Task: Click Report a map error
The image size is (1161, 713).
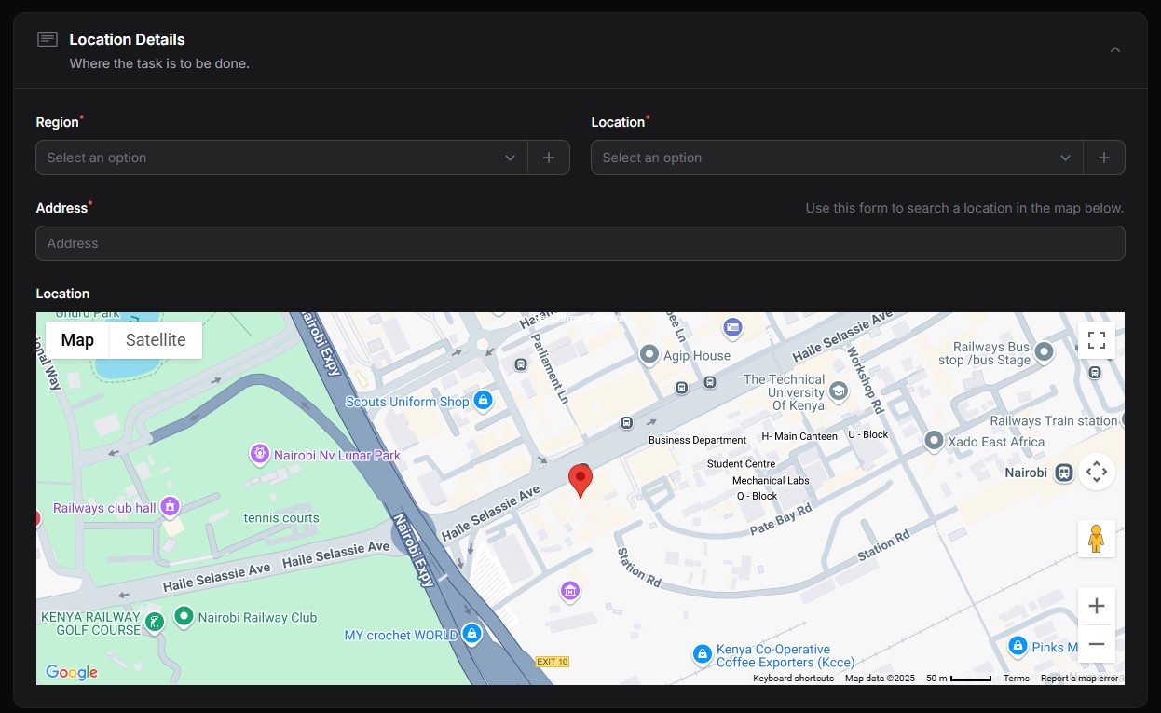Action: pos(1079,679)
